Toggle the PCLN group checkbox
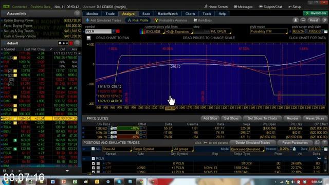This screenshot has width=329, height=185. point(93,159)
